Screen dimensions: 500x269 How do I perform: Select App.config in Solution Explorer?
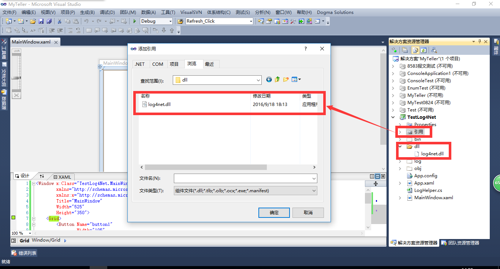point(422,176)
